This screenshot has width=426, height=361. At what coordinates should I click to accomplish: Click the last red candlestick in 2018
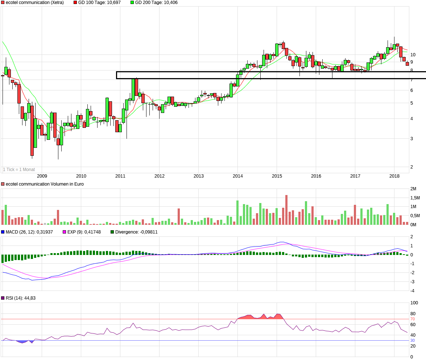click(x=407, y=64)
